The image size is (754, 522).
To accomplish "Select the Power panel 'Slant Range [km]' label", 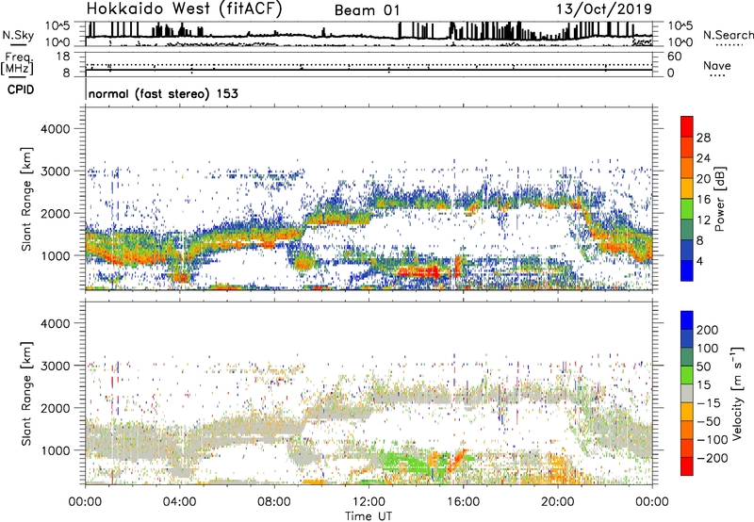I will [x=26, y=199].
